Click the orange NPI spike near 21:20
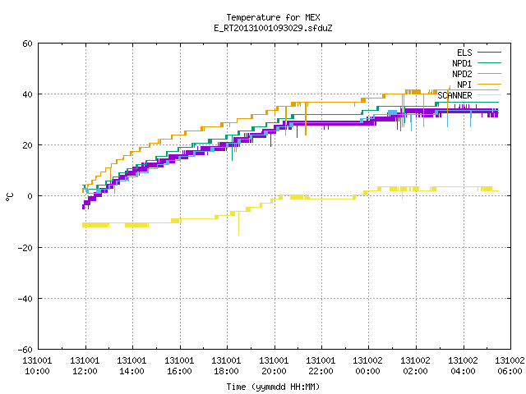526x394 pixels. 306,119
